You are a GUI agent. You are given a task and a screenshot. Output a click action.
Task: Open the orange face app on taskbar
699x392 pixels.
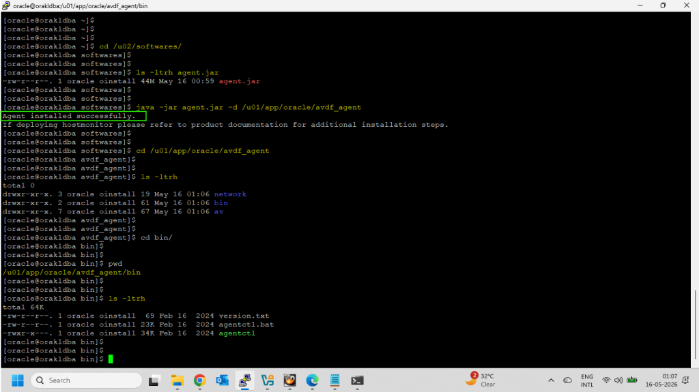(x=289, y=380)
